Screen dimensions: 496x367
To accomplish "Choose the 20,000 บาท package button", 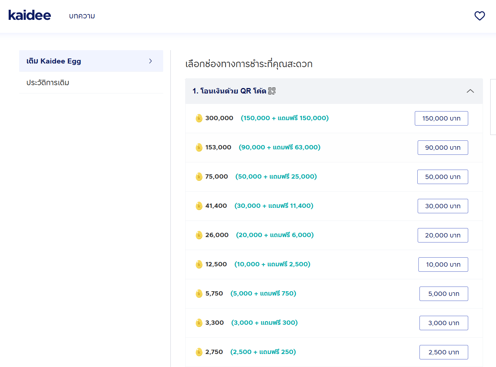I will 443,235.
